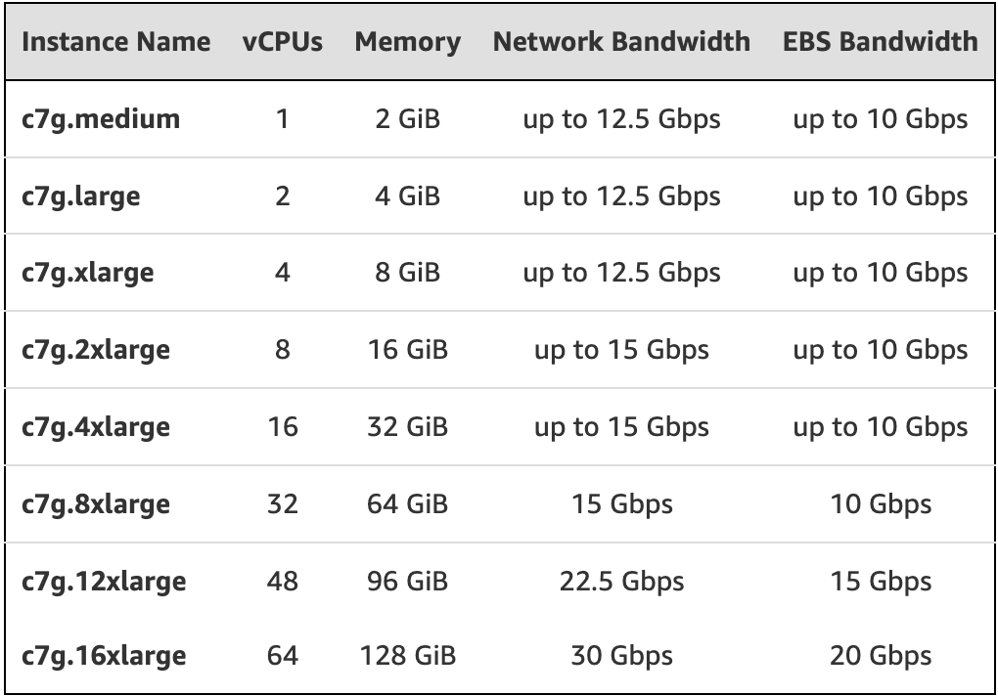
Task: Pick the c7g.12xlarge instance name
Action: click(x=104, y=582)
